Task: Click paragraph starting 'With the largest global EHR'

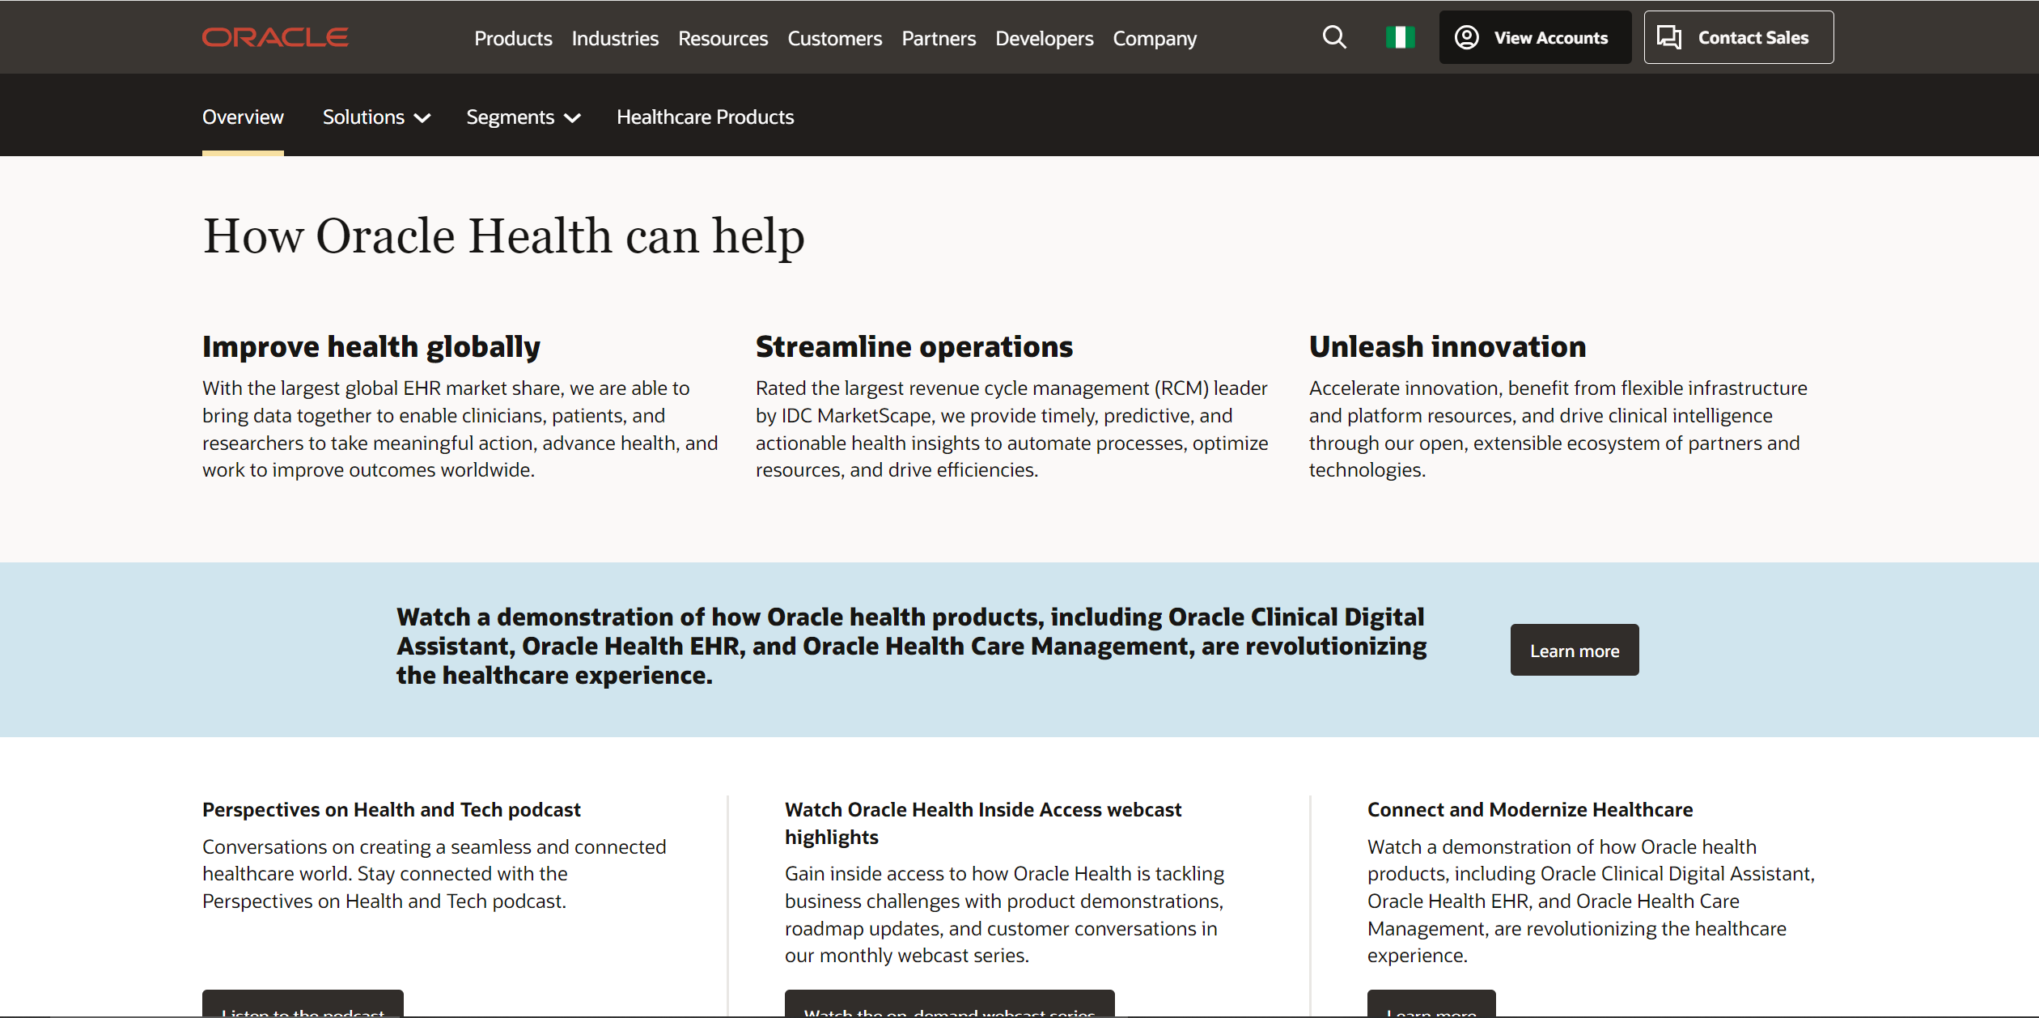Action: tap(460, 429)
